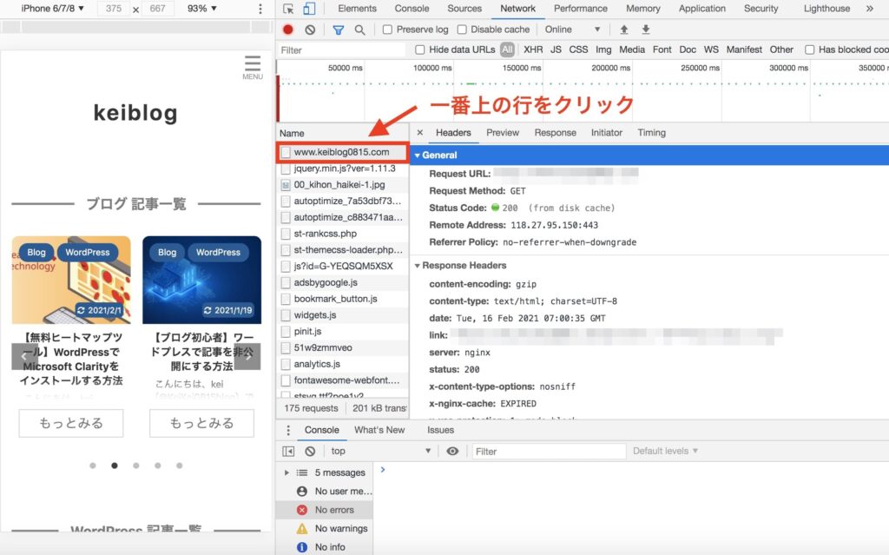Viewport: 889px width, 555px height.
Task: Click もっとみる under the ワードプレス article
Action: pyautogui.click(x=201, y=423)
